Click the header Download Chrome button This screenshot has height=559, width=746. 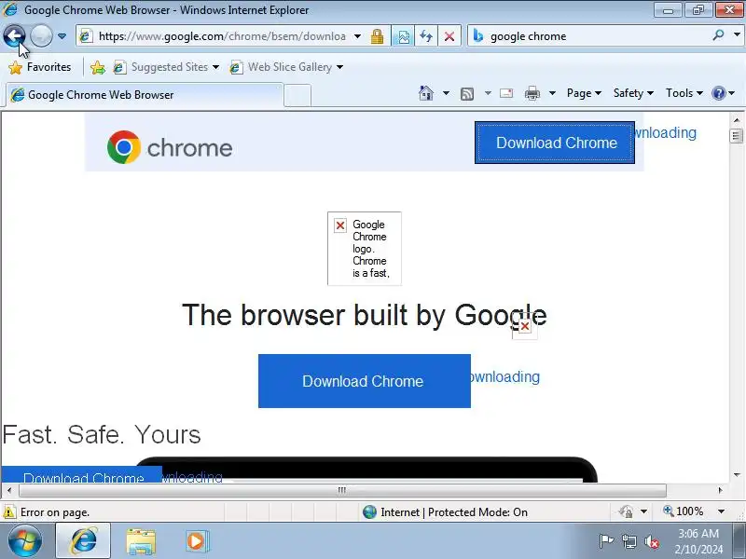(x=555, y=143)
